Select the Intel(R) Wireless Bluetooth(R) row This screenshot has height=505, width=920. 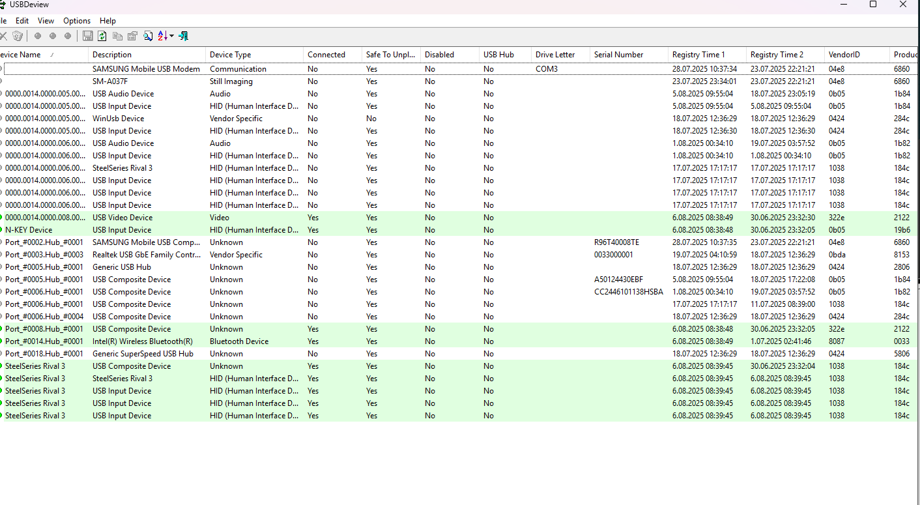pos(459,341)
